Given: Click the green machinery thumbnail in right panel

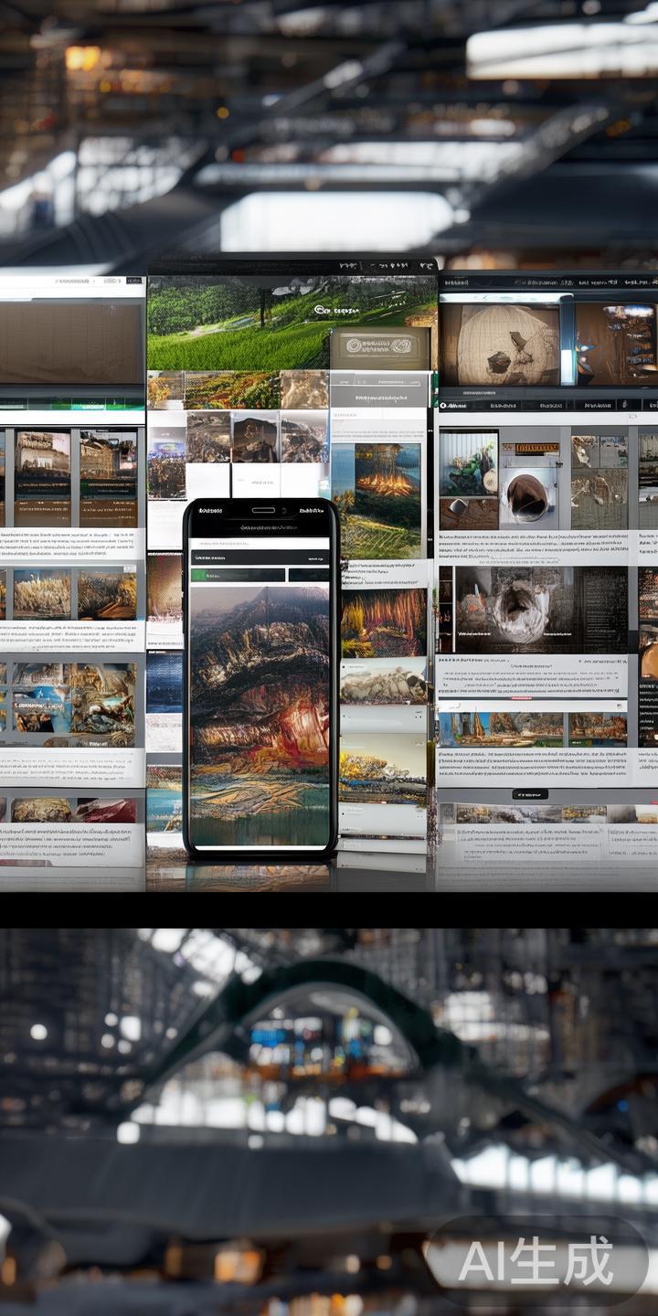Looking at the screenshot, I should 468,466.
